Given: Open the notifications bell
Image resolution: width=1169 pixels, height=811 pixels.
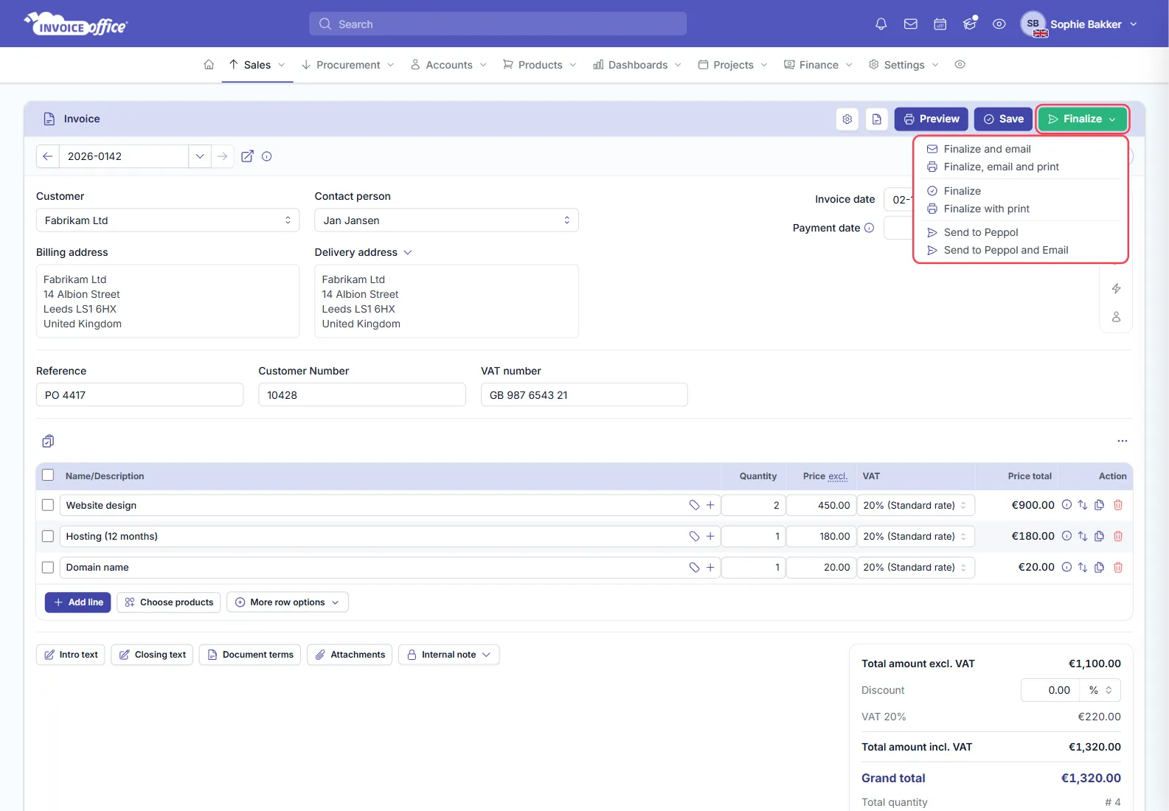Looking at the screenshot, I should point(881,24).
